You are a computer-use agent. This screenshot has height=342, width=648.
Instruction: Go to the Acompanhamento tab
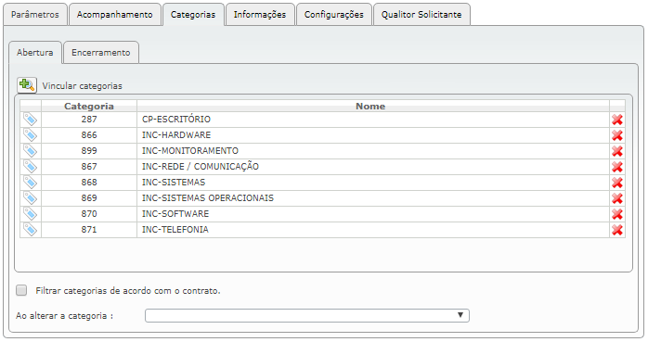(114, 15)
